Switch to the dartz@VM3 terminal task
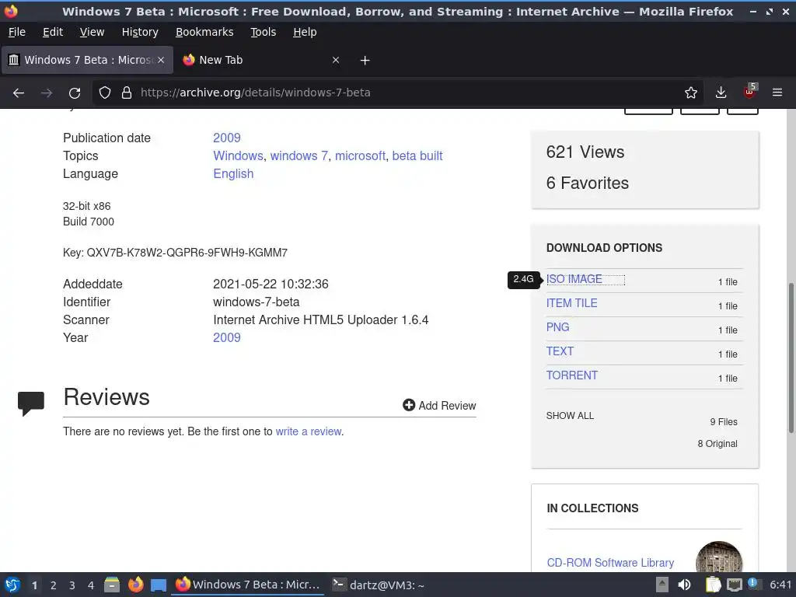This screenshot has width=796, height=597. point(379,585)
